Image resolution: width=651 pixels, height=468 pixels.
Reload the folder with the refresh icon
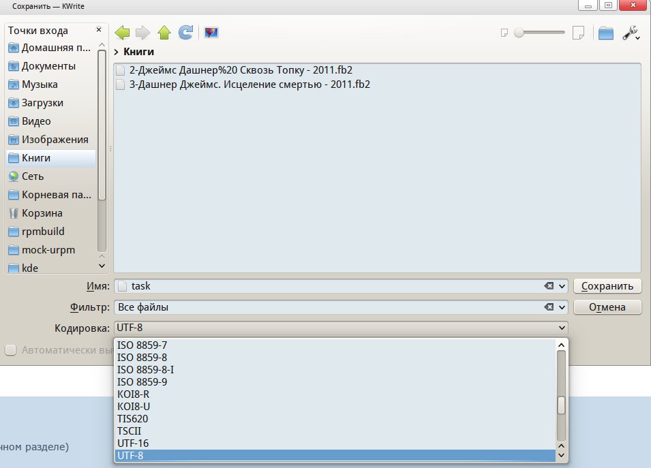[185, 33]
